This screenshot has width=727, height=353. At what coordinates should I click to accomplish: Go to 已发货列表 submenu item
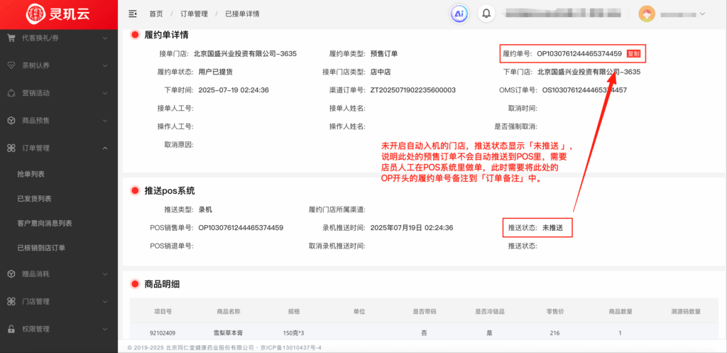point(34,199)
